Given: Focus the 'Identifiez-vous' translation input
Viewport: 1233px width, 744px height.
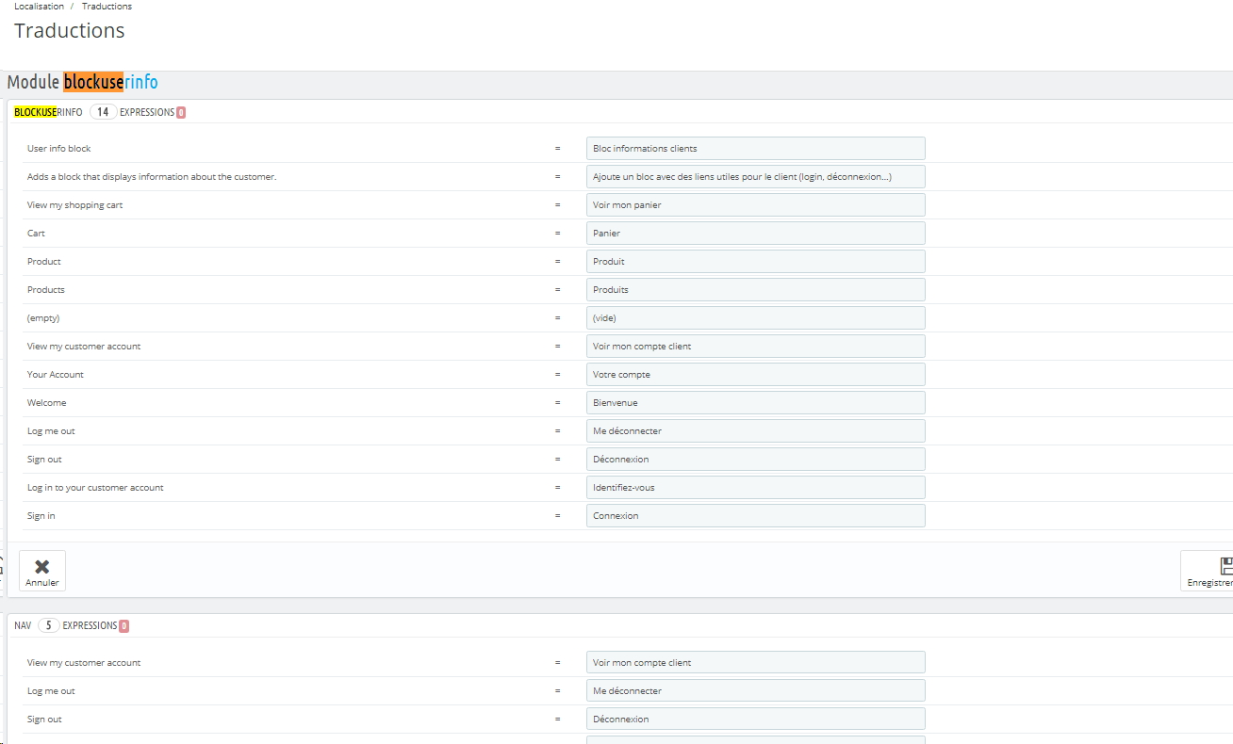Looking at the screenshot, I should [755, 487].
